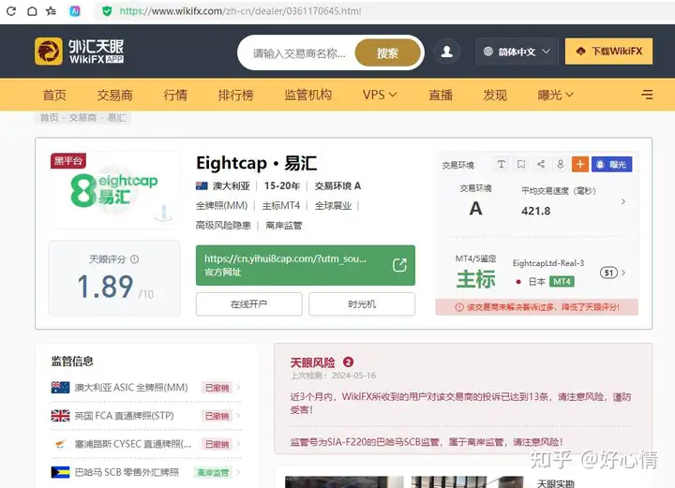This screenshot has height=488, width=675.
Task: Open the 直播 nav tab
Action: 441,95
